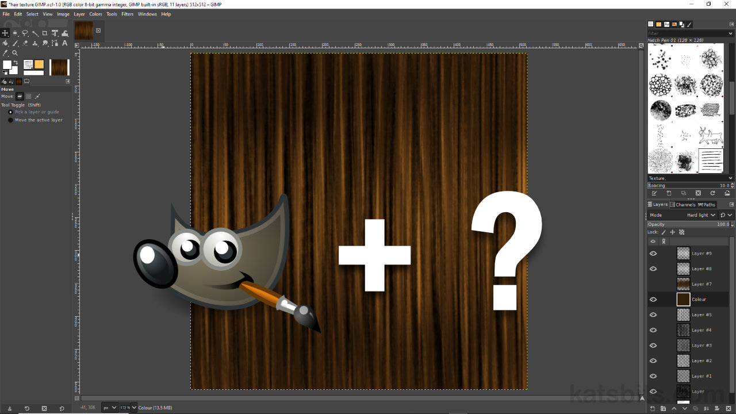Open the Windows menu
The height and width of the screenshot is (414, 736).
(147, 14)
